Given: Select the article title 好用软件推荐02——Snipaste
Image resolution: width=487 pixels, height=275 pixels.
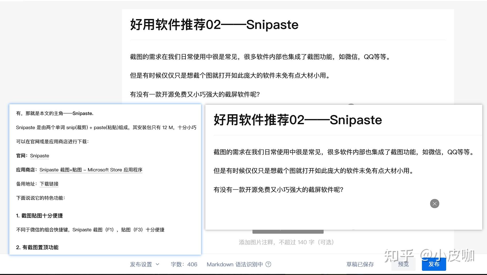Looking at the screenshot, I should click(x=214, y=24).
